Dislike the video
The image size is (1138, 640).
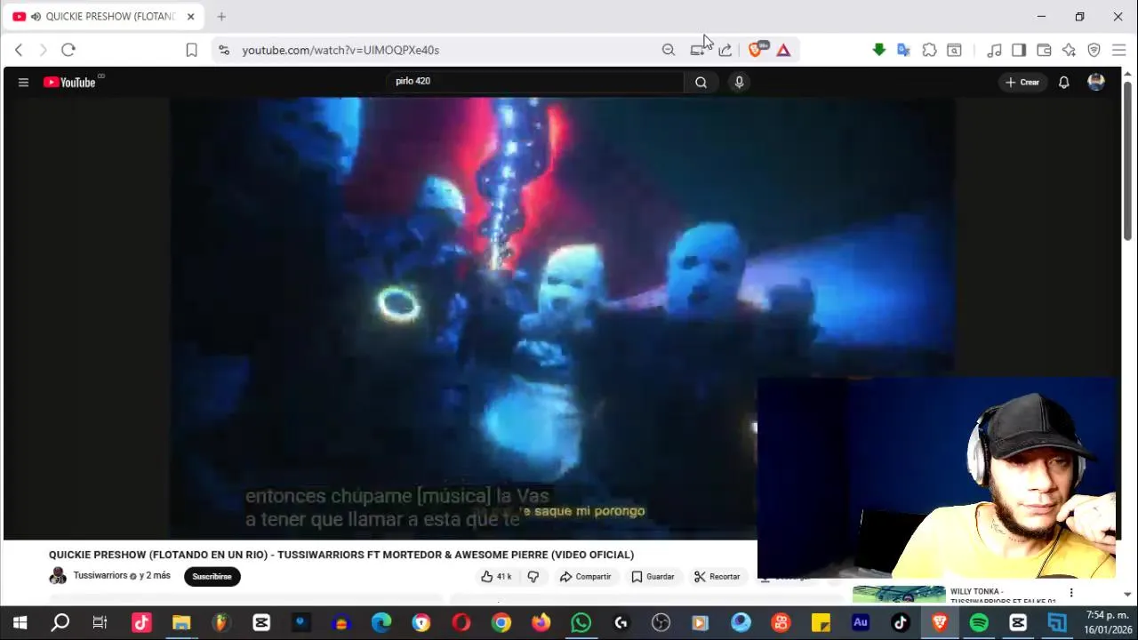(533, 577)
